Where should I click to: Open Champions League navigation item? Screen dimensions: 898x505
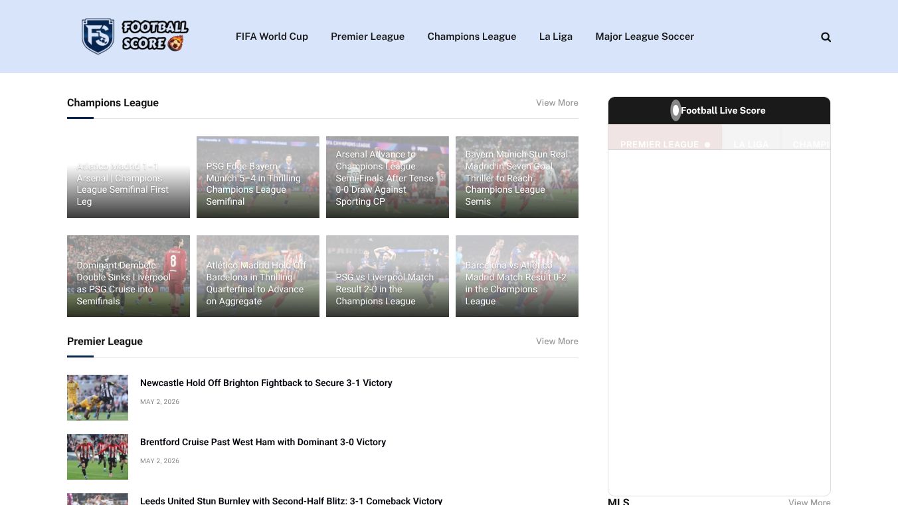point(472,37)
